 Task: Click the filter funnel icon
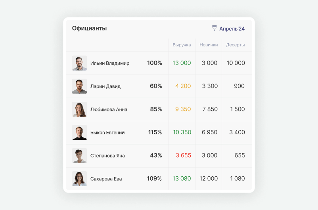coord(215,29)
